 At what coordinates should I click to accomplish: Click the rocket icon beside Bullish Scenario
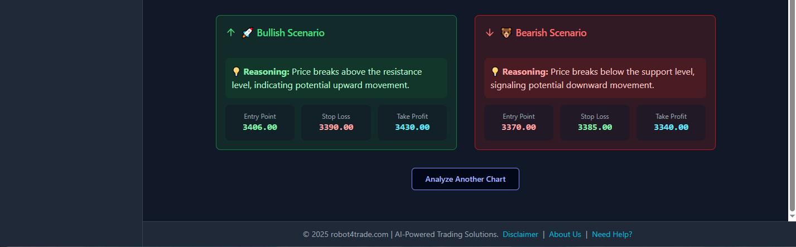(248, 33)
